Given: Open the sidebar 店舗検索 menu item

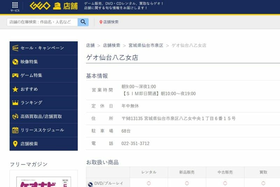Looking at the screenshot, I should point(43,144).
